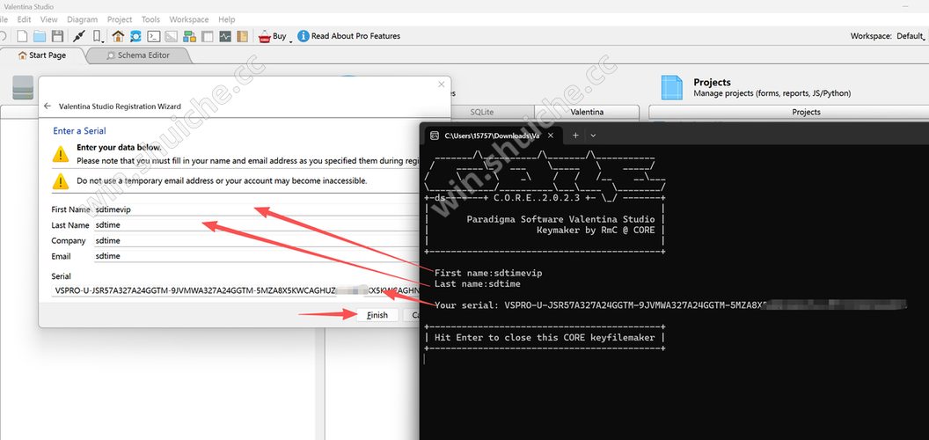This screenshot has height=440, width=929.
Task: Expand the Buy dropdown arrow
Action: point(291,39)
